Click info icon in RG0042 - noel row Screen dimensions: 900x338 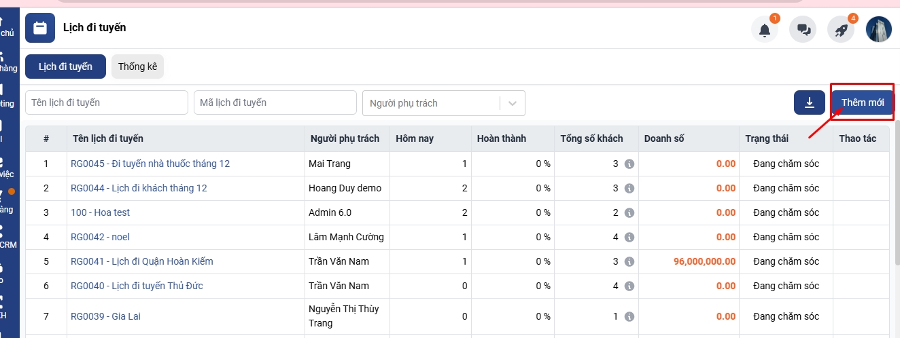[629, 238]
